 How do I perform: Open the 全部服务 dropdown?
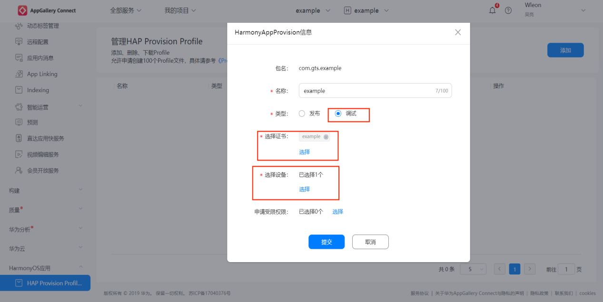tap(126, 10)
